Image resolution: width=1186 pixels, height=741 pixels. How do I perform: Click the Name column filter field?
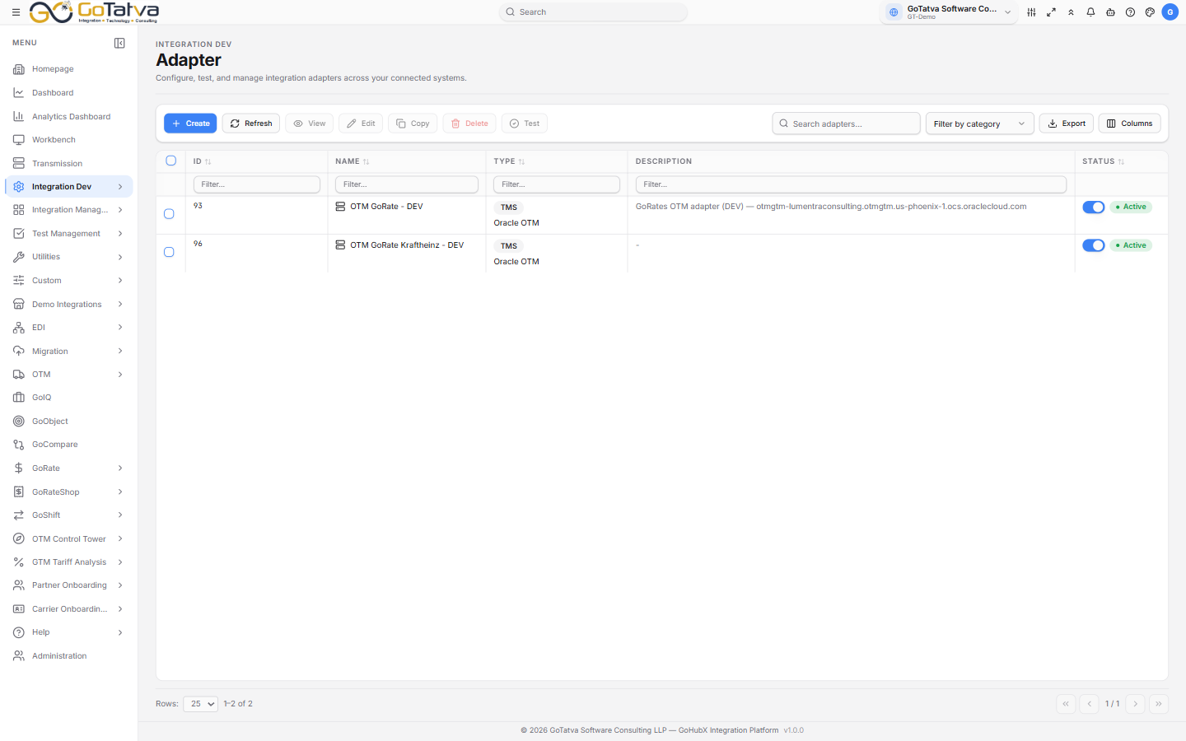(x=407, y=184)
